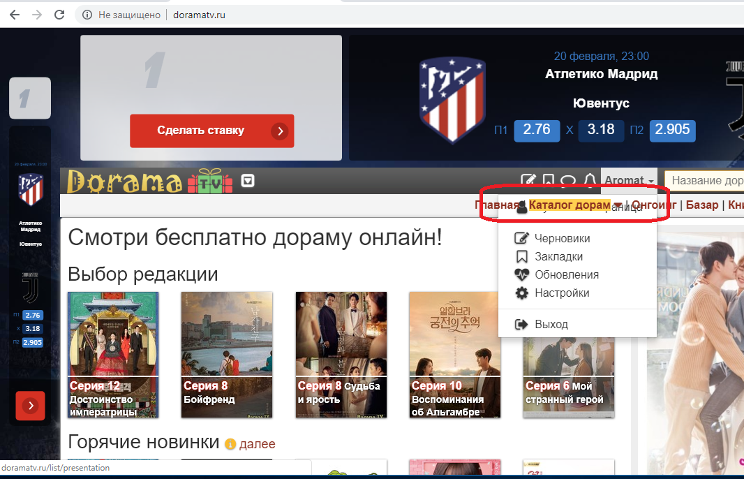Screen dimensions: 744x479
Task: Click the Juventus logo in left sidebar
Action: [31, 288]
